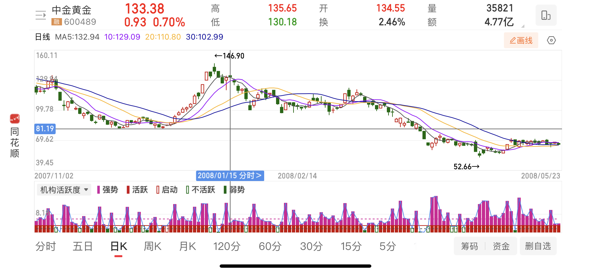The image size is (591, 273).
Task: Tap the 69.62 price axis label
Action: 45,139
